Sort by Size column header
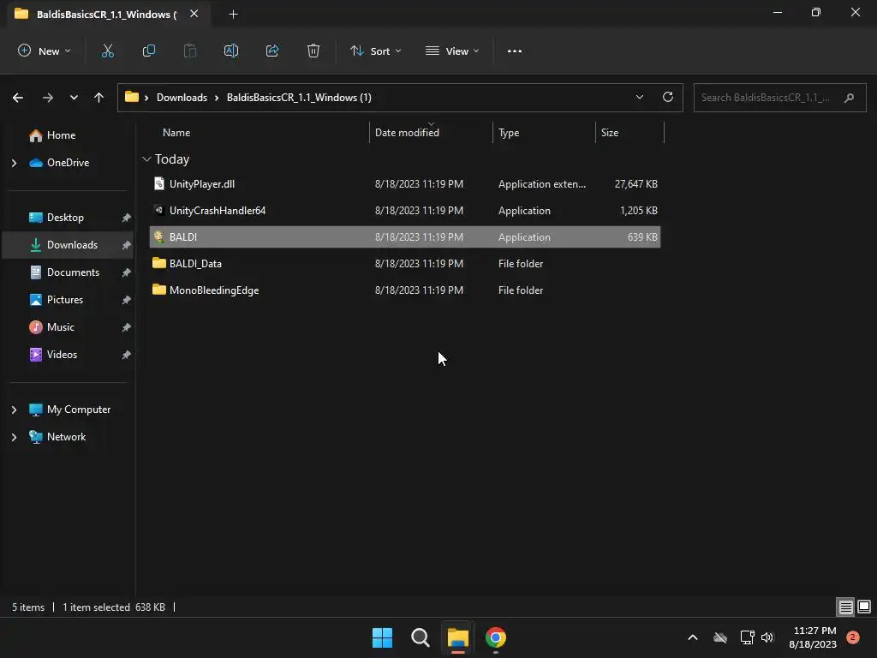This screenshot has width=877, height=658. click(x=610, y=133)
